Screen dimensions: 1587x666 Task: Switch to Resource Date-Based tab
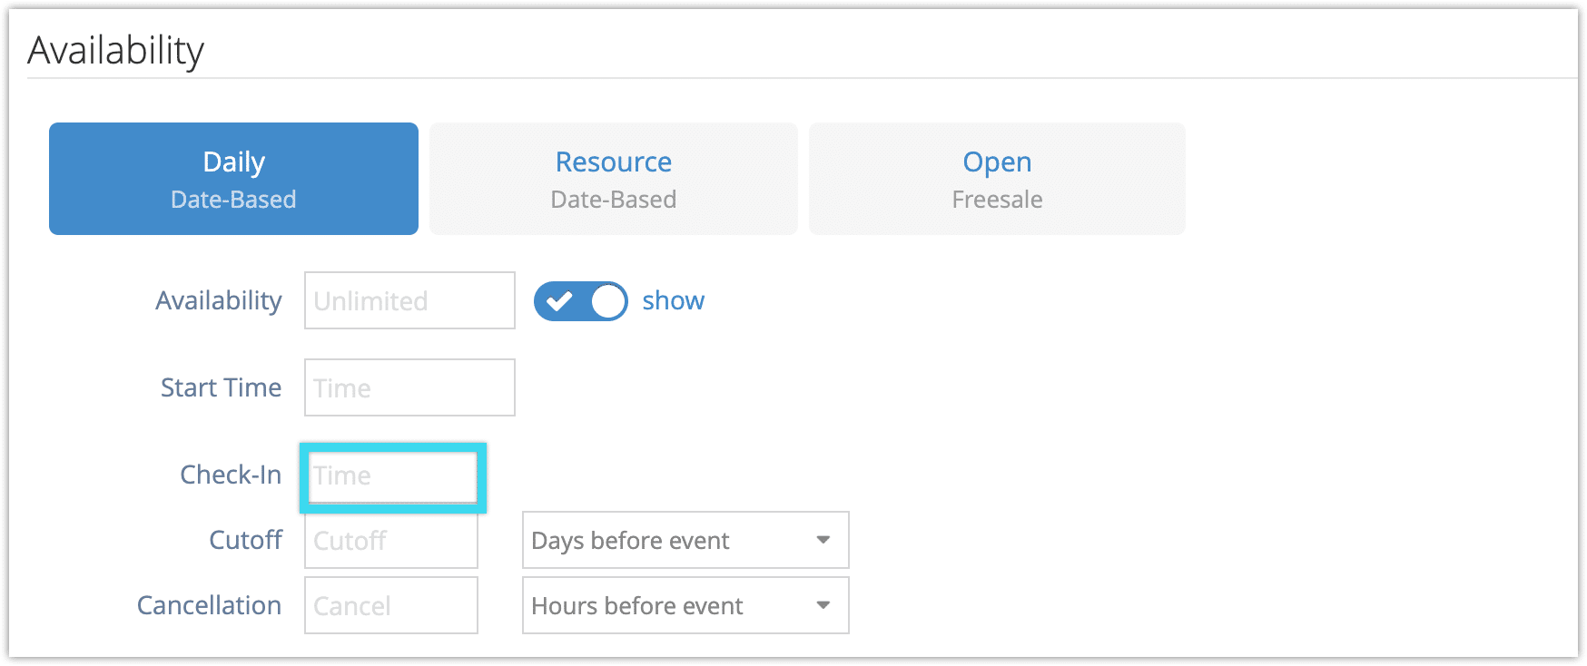click(614, 179)
